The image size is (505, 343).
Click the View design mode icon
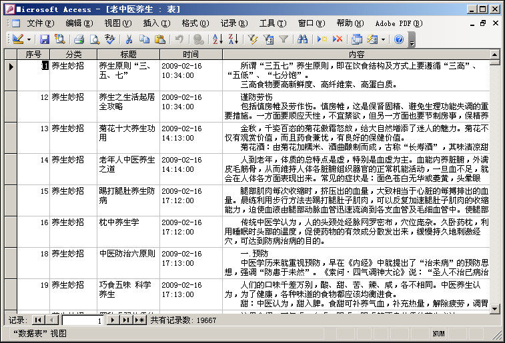(x=18, y=39)
